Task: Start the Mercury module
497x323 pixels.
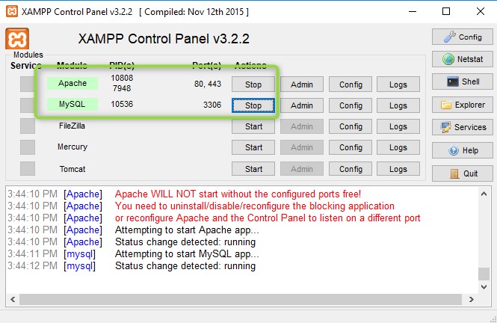Action: [x=253, y=147]
